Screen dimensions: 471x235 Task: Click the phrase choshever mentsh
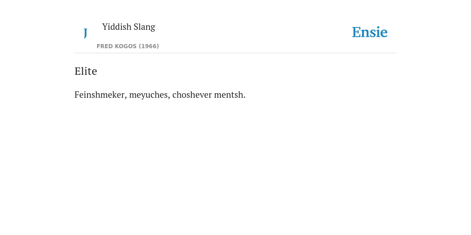[x=209, y=95]
